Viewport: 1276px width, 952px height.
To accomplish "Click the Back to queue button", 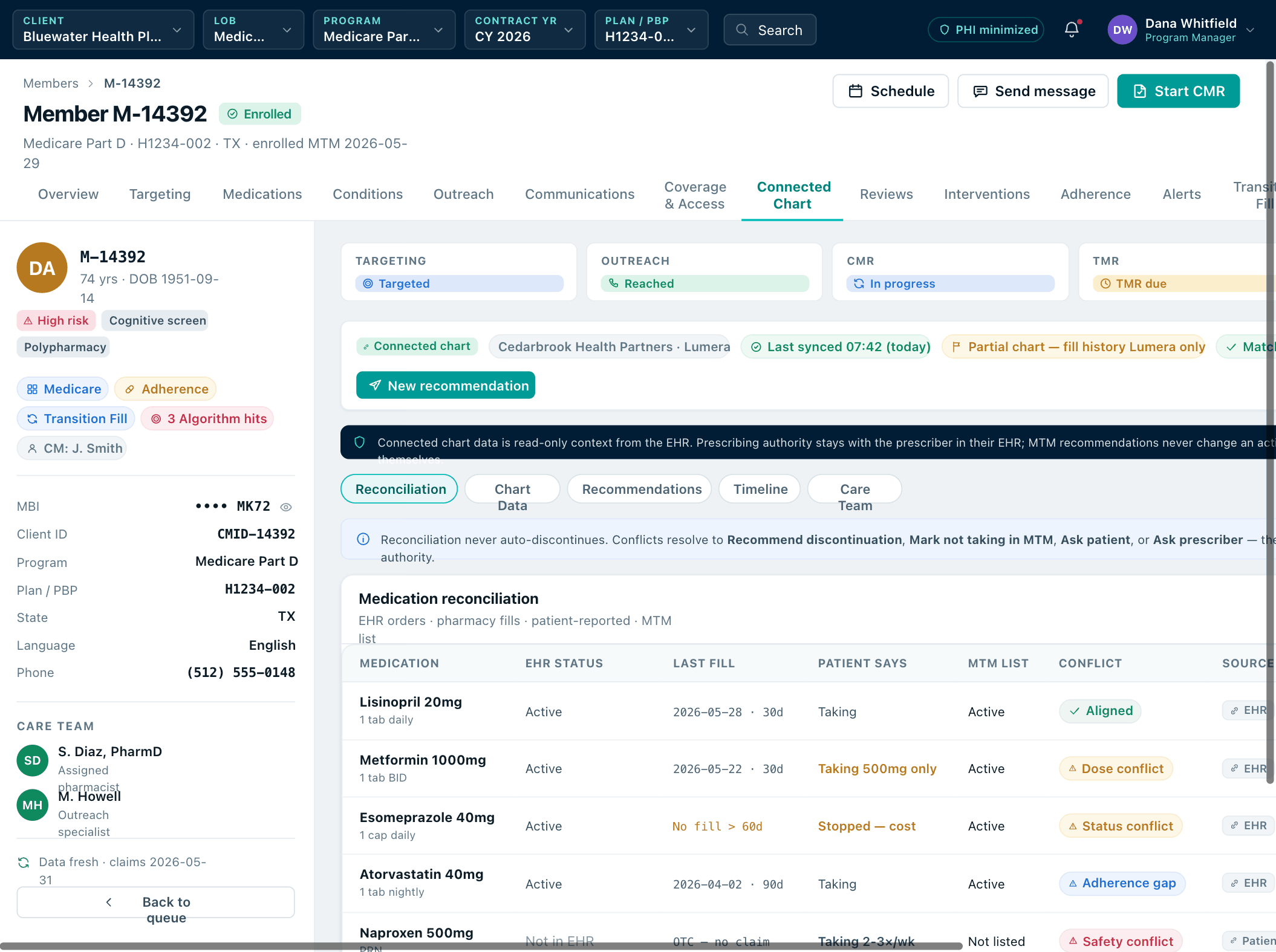I will pyautogui.click(x=155, y=902).
